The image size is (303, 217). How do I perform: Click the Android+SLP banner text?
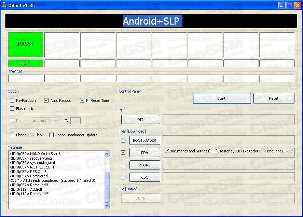(x=151, y=21)
